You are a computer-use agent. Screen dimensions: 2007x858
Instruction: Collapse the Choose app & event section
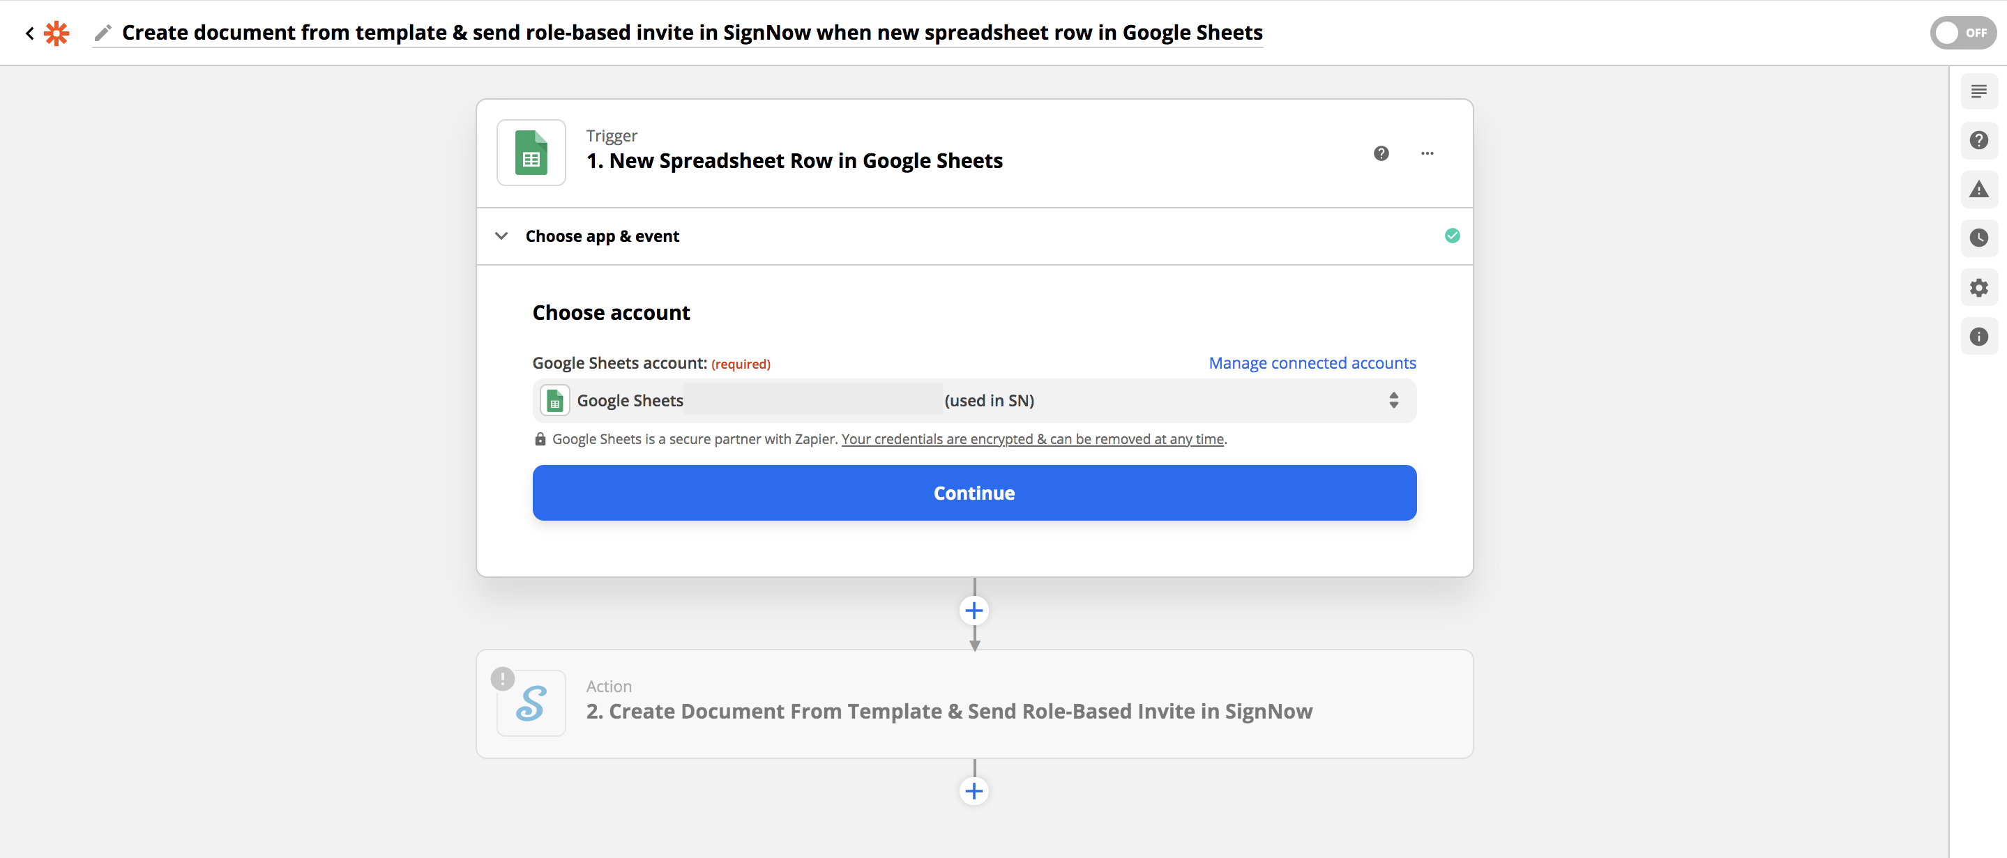(502, 236)
